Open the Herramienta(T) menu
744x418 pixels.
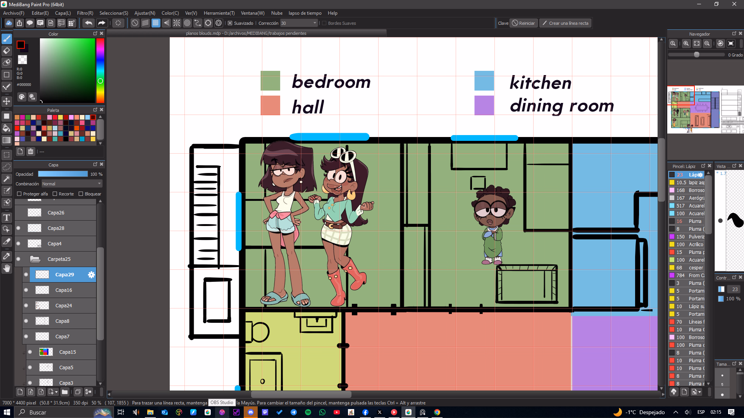219,13
